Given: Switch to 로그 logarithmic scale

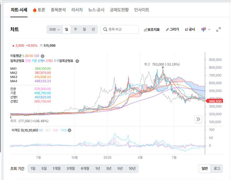Looking at the screenshot, I should click(x=217, y=168).
